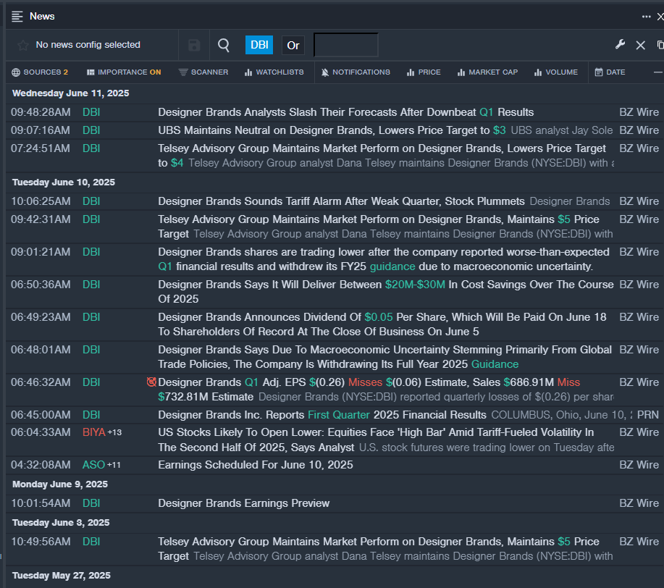Open 'Analysts Slash Their Forecasts' headline
This screenshot has height=588, width=664.
(345, 112)
